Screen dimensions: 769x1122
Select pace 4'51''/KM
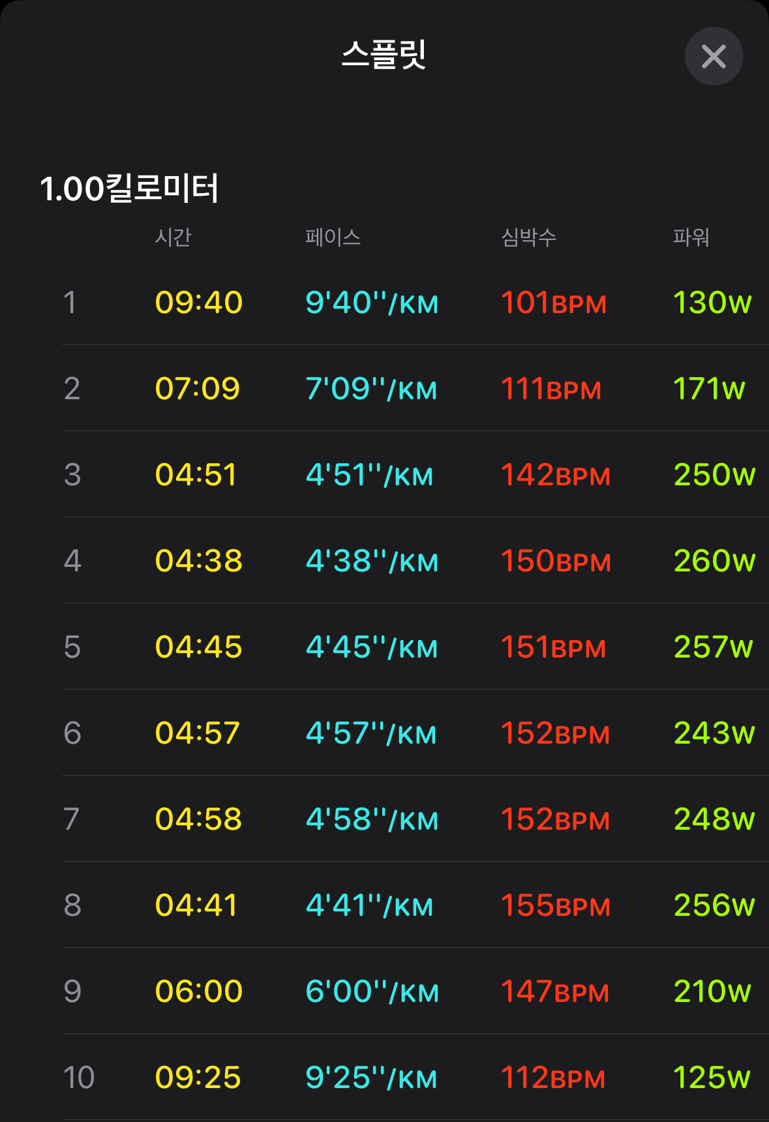tap(369, 475)
